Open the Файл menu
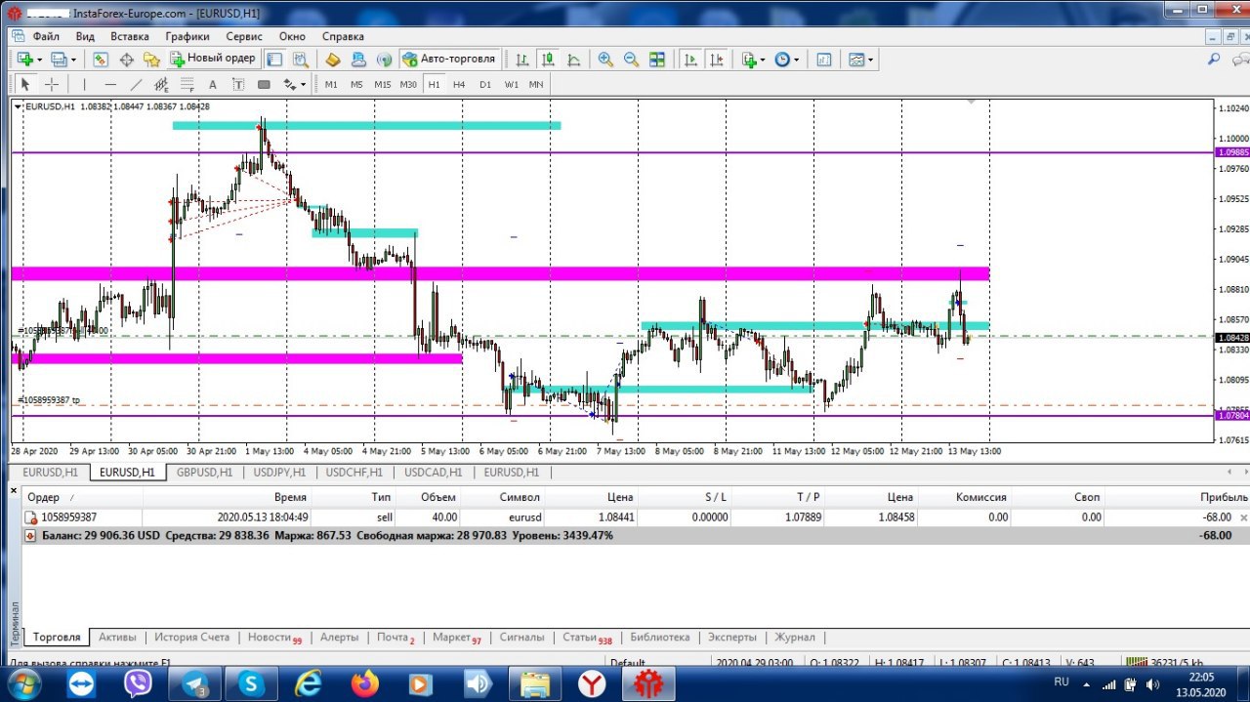The image size is (1250, 702). pos(46,36)
